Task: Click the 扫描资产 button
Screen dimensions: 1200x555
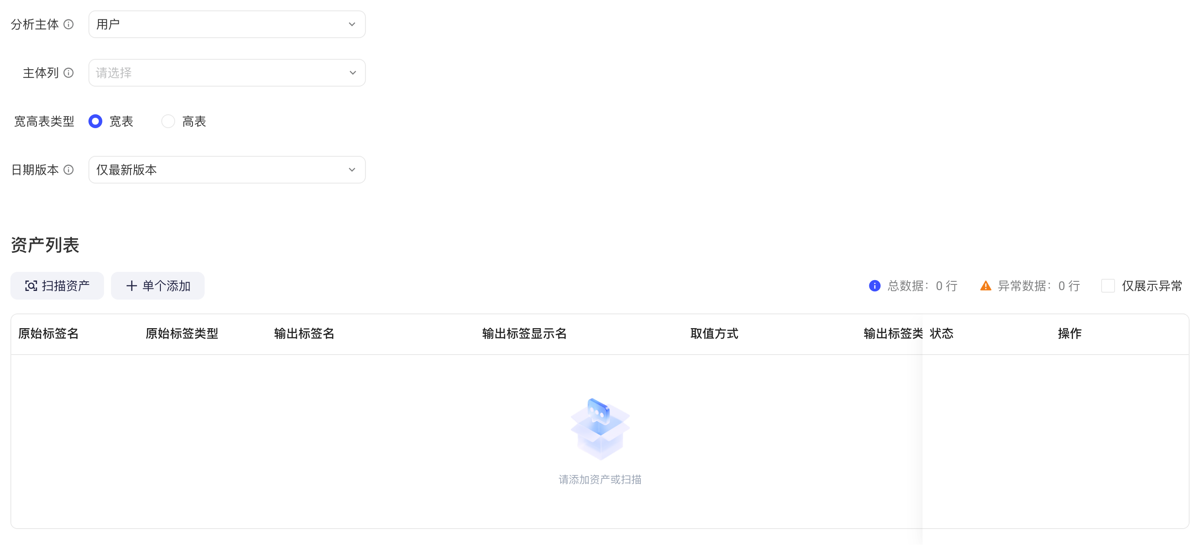Action: pos(57,286)
